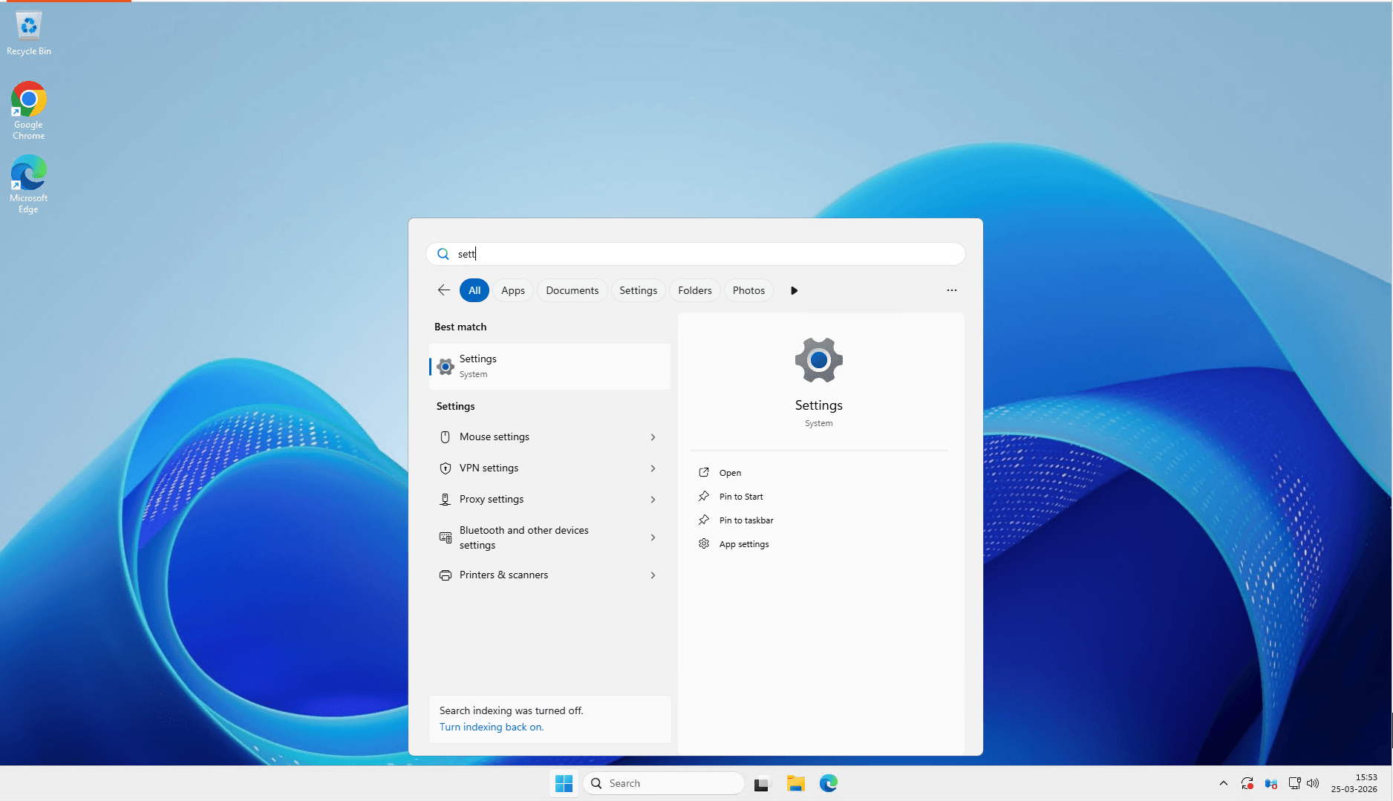
Task: Expand Printers & scanners chevron
Action: coord(653,575)
